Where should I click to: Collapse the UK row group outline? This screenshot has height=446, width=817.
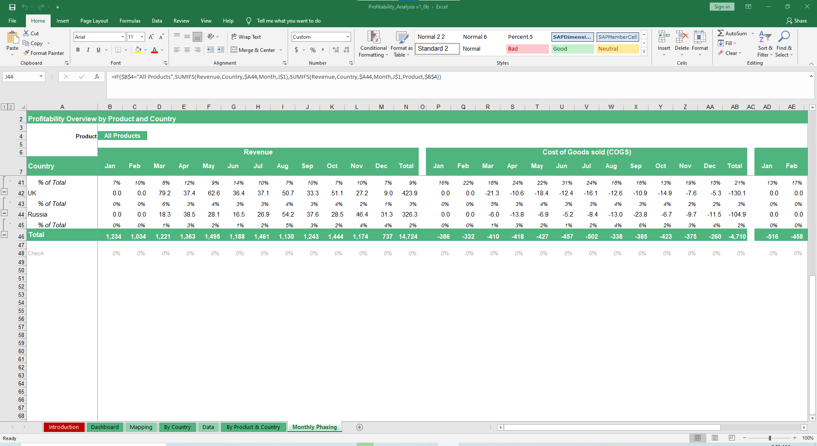4,192
